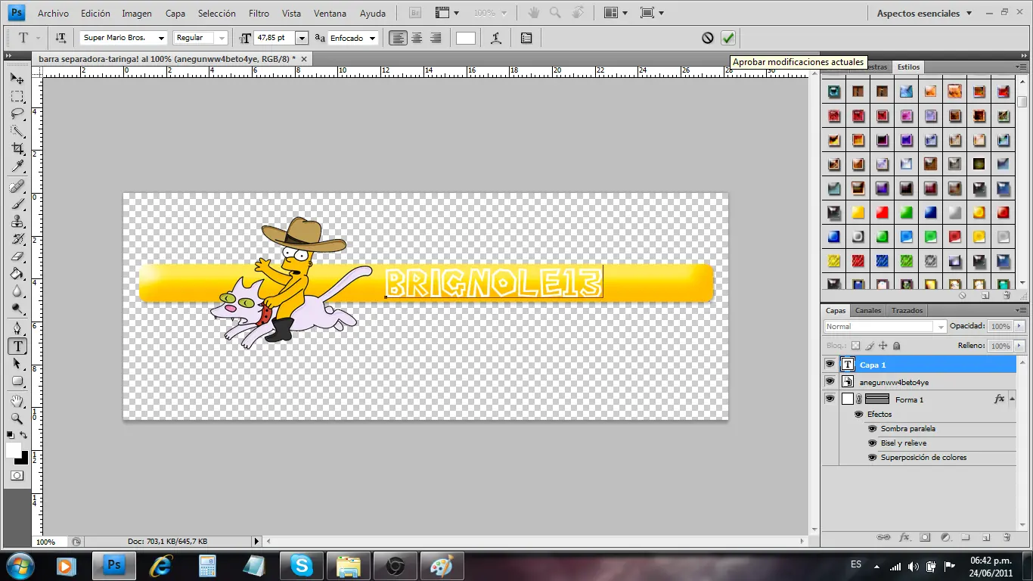
Task: Create new adjustment layer
Action: click(945, 537)
